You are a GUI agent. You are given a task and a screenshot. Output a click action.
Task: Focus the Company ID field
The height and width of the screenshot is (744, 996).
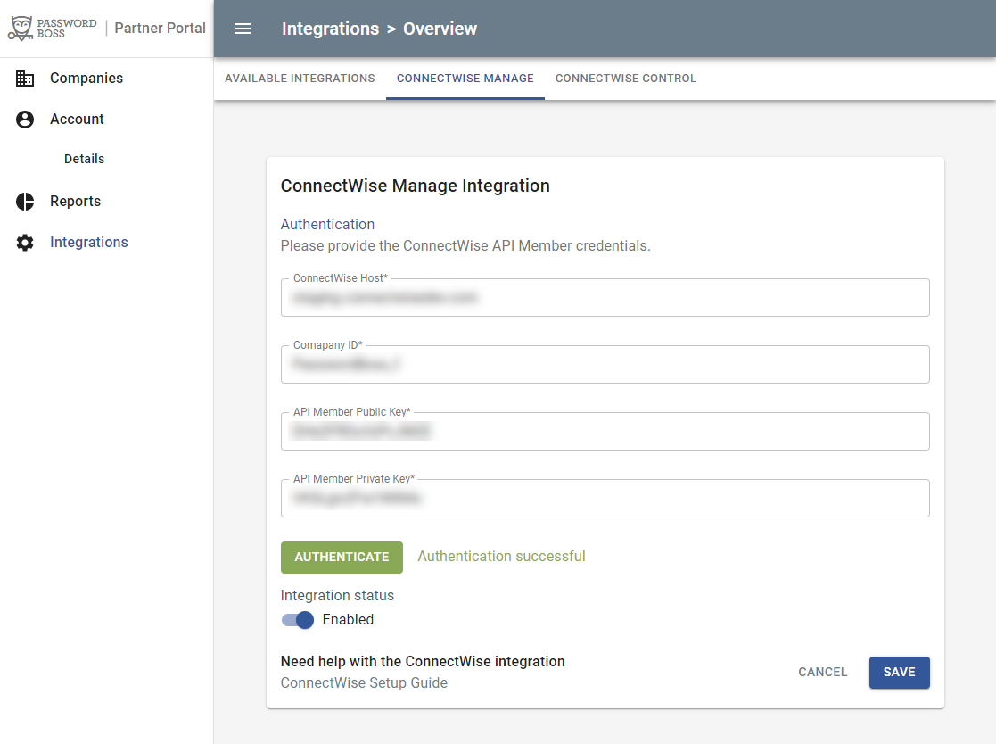click(605, 365)
